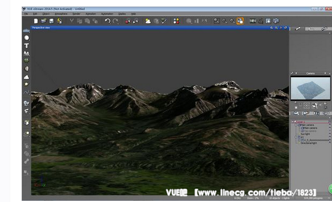Open the Atmosphere menu
Viewport: 332px width, 202px height.
coord(61,14)
